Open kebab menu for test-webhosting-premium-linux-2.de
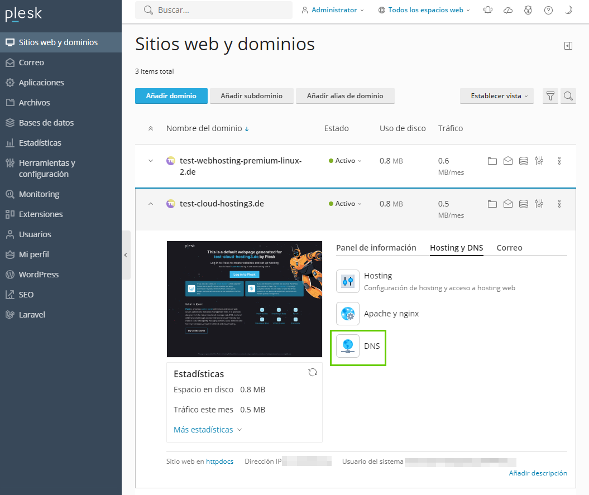This screenshot has height=495, width=589. 559,161
